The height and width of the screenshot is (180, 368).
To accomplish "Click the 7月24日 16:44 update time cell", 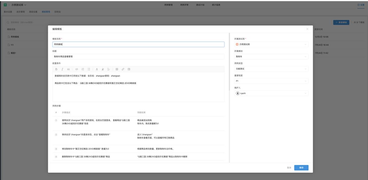I will (x=321, y=45).
